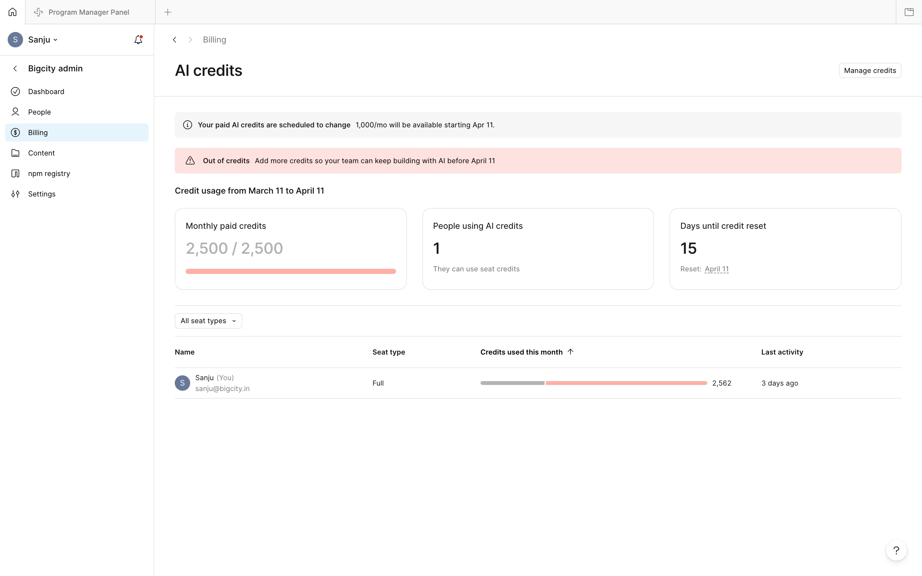The image size is (922, 576).
Task: Click the Manage credits button
Action: tap(870, 70)
